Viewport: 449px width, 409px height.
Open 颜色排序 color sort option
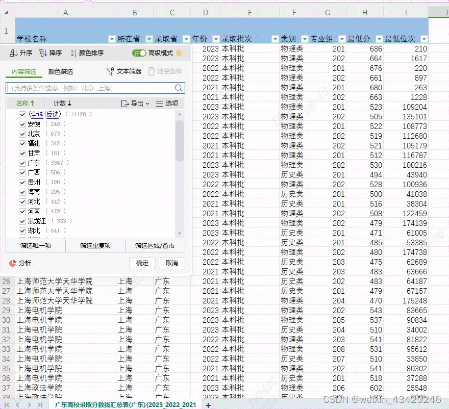(x=87, y=53)
